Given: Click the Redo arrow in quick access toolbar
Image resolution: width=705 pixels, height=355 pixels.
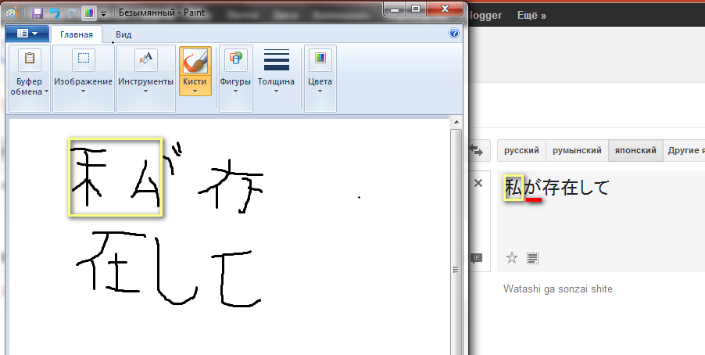Looking at the screenshot, I should (71, 13).
